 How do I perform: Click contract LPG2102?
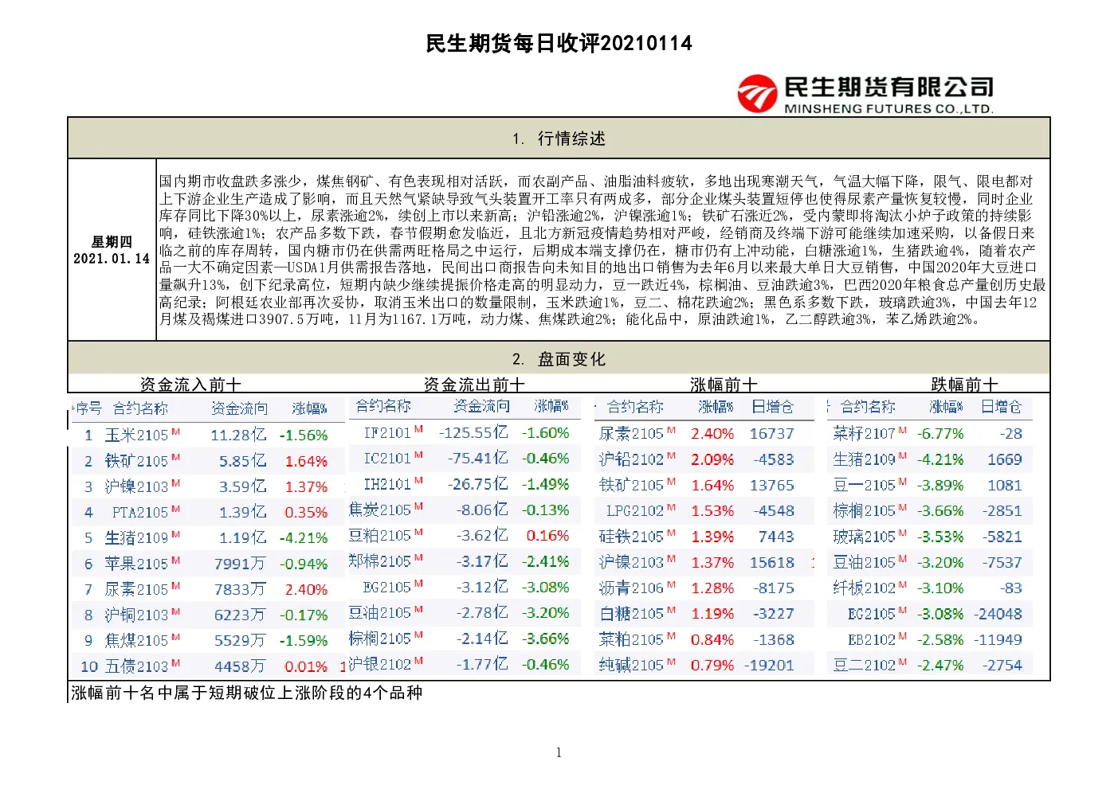click(635, 511)
